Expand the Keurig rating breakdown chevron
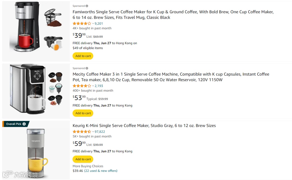The image size is (292, 180). pyautogui.click(x=93, y=132)
